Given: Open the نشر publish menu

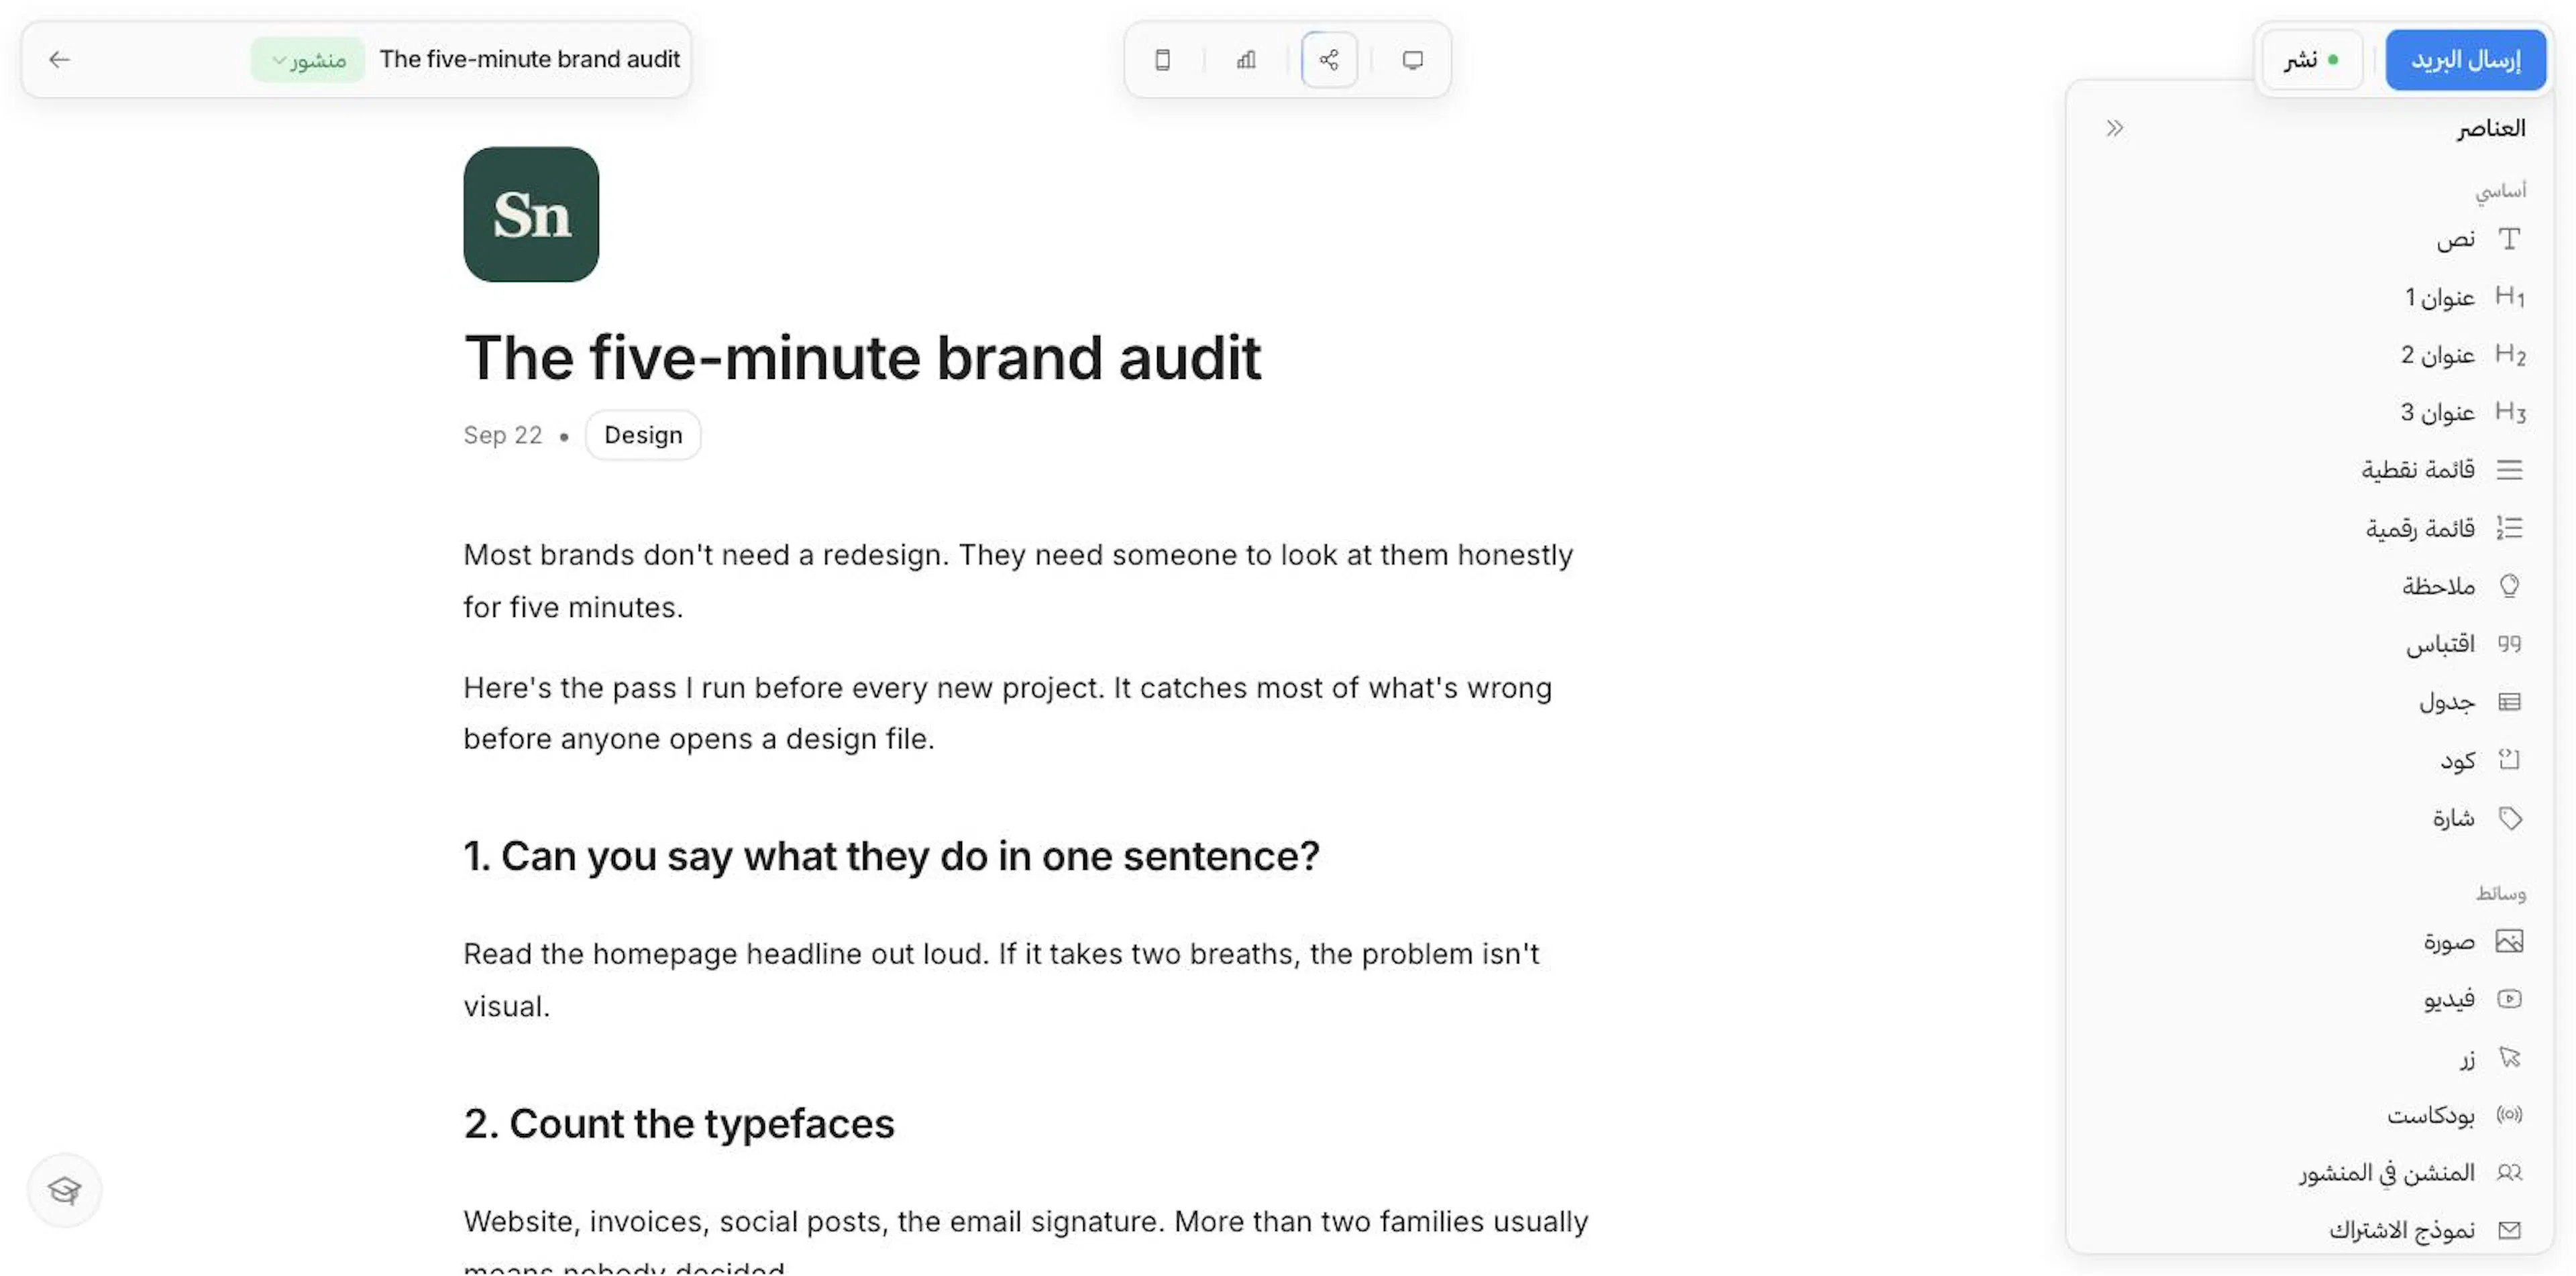Looking at the screenshot, I should pyautogui.click(x=2312, y=60).
